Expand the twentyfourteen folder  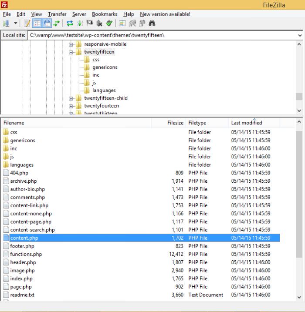tap(71, 106)
